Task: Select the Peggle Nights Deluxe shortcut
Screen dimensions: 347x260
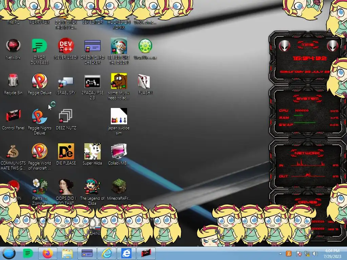Action: tap(39, 122)
